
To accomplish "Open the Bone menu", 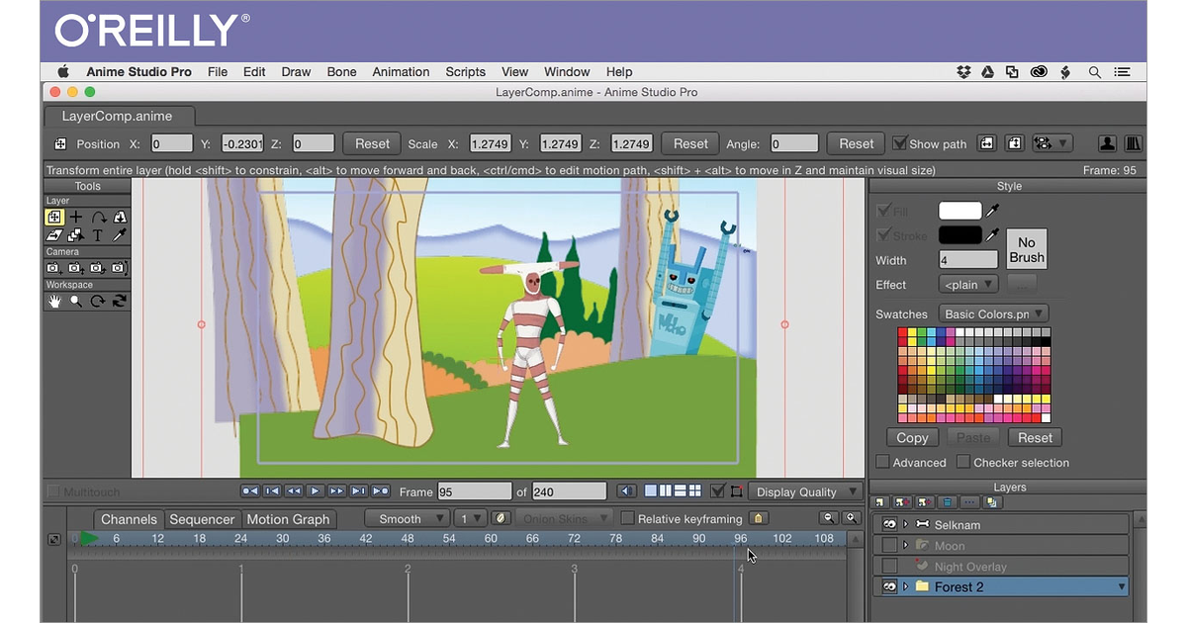I will click(341, 72).
